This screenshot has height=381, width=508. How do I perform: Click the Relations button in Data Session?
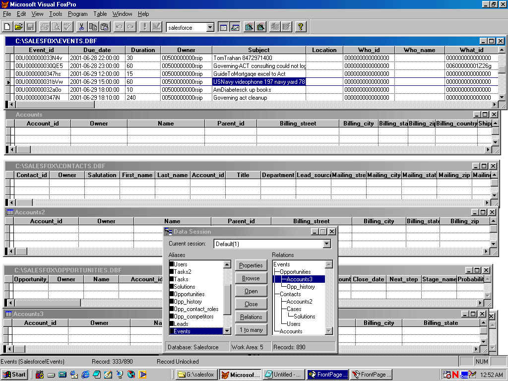point(251,317)
